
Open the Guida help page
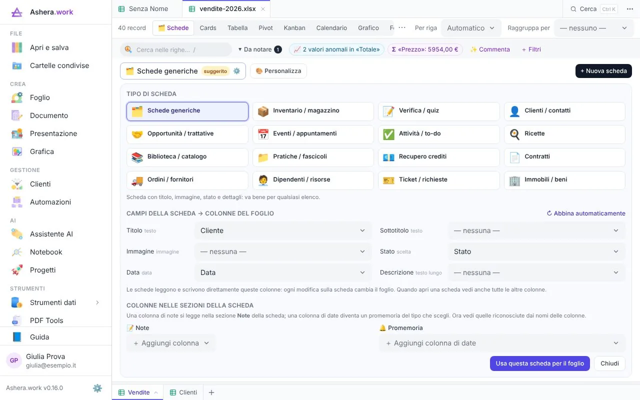[x=55, y=337]
